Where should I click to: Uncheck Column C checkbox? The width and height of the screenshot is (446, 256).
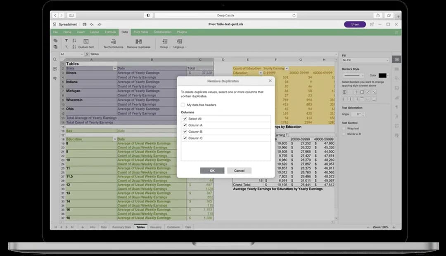(185, 138)
